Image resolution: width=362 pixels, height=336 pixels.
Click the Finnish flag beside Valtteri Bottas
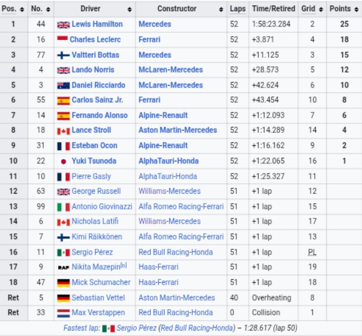click(x=63, y=55)
